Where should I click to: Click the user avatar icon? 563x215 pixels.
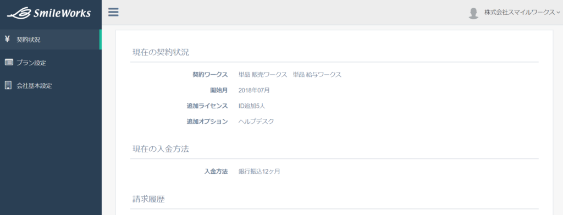[473, 13]
